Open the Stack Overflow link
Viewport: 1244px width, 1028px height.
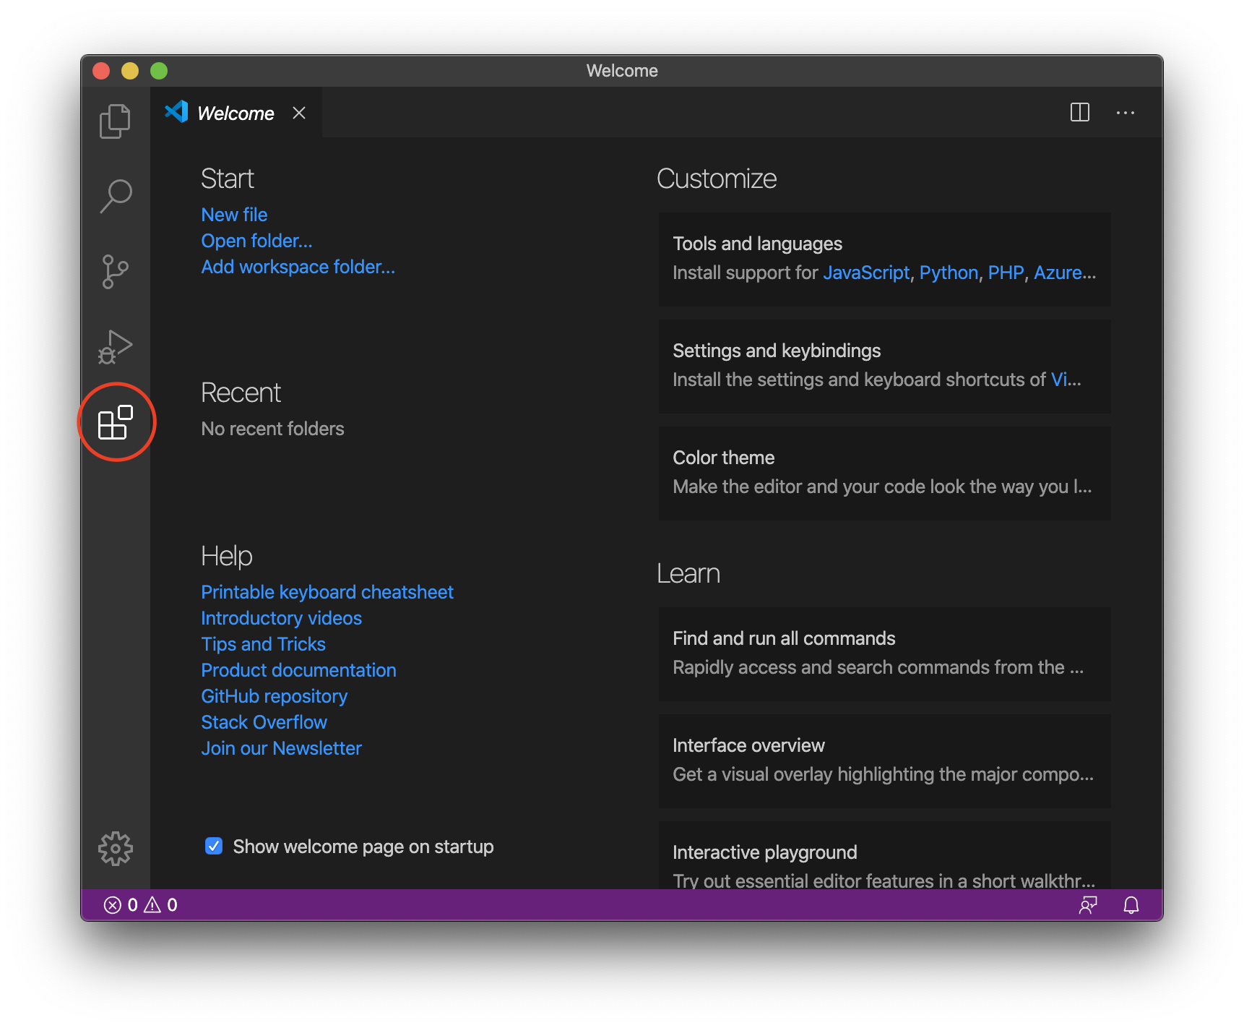pos(264,722)
